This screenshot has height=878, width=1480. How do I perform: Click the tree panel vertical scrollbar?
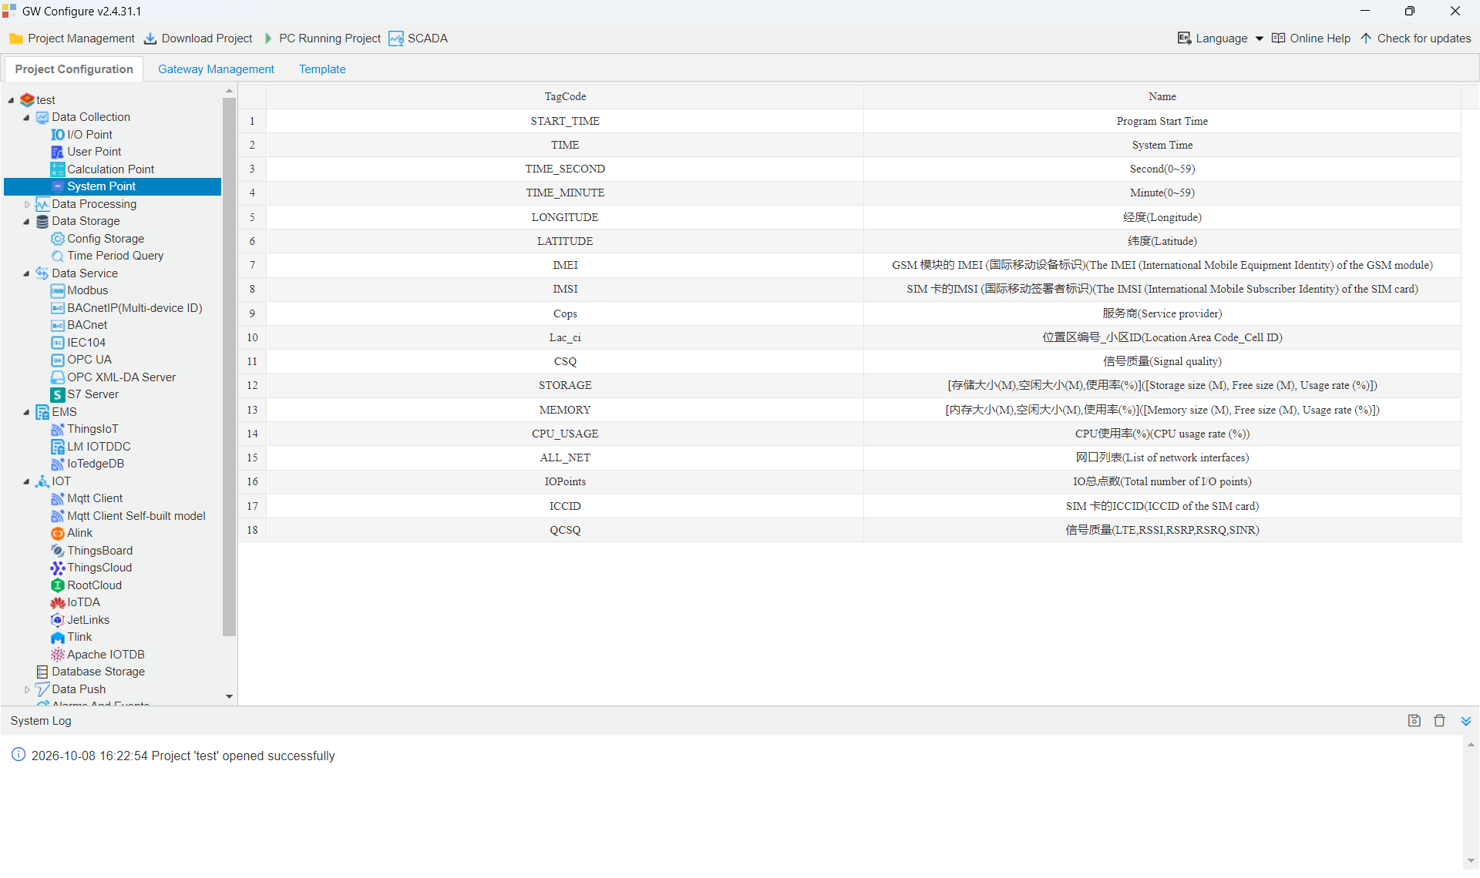point(229,367)
